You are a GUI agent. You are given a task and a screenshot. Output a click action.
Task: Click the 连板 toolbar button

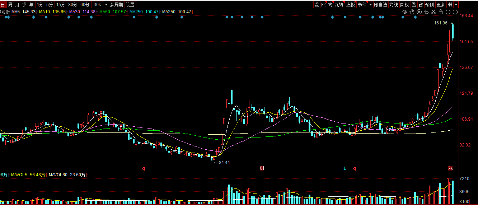click(x=351, y=5)
